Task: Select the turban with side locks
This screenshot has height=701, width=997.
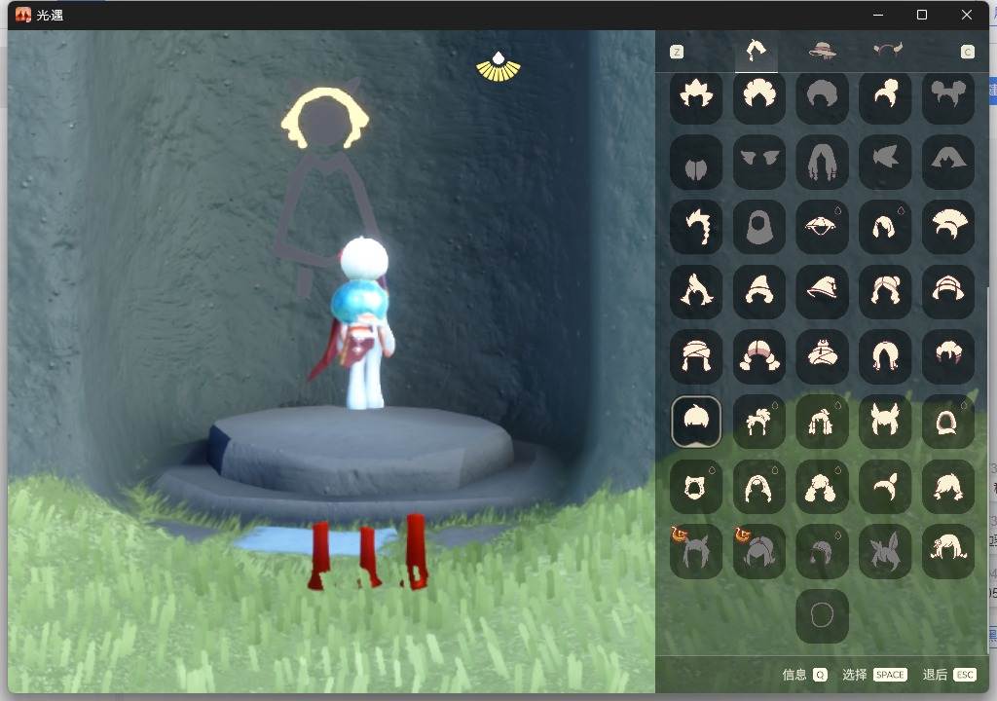Action: pyautogui.click(x=696, y=357)
